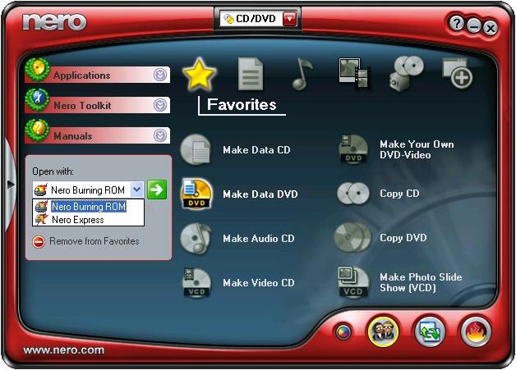Open the CD/DVD red dropdown arrow

click(289, 19)
